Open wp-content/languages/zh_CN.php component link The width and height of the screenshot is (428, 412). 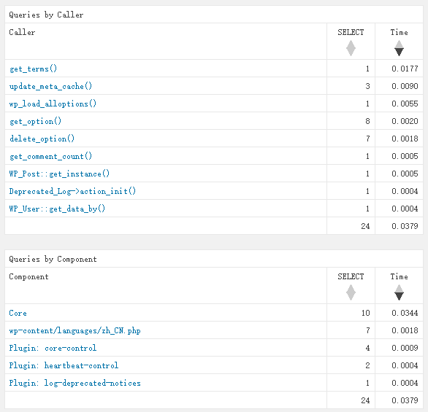coord(74,330)
